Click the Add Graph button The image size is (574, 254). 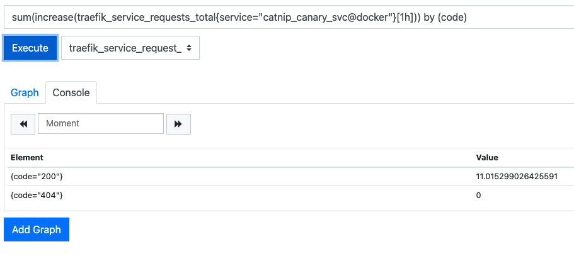click(x=37, y=229)
